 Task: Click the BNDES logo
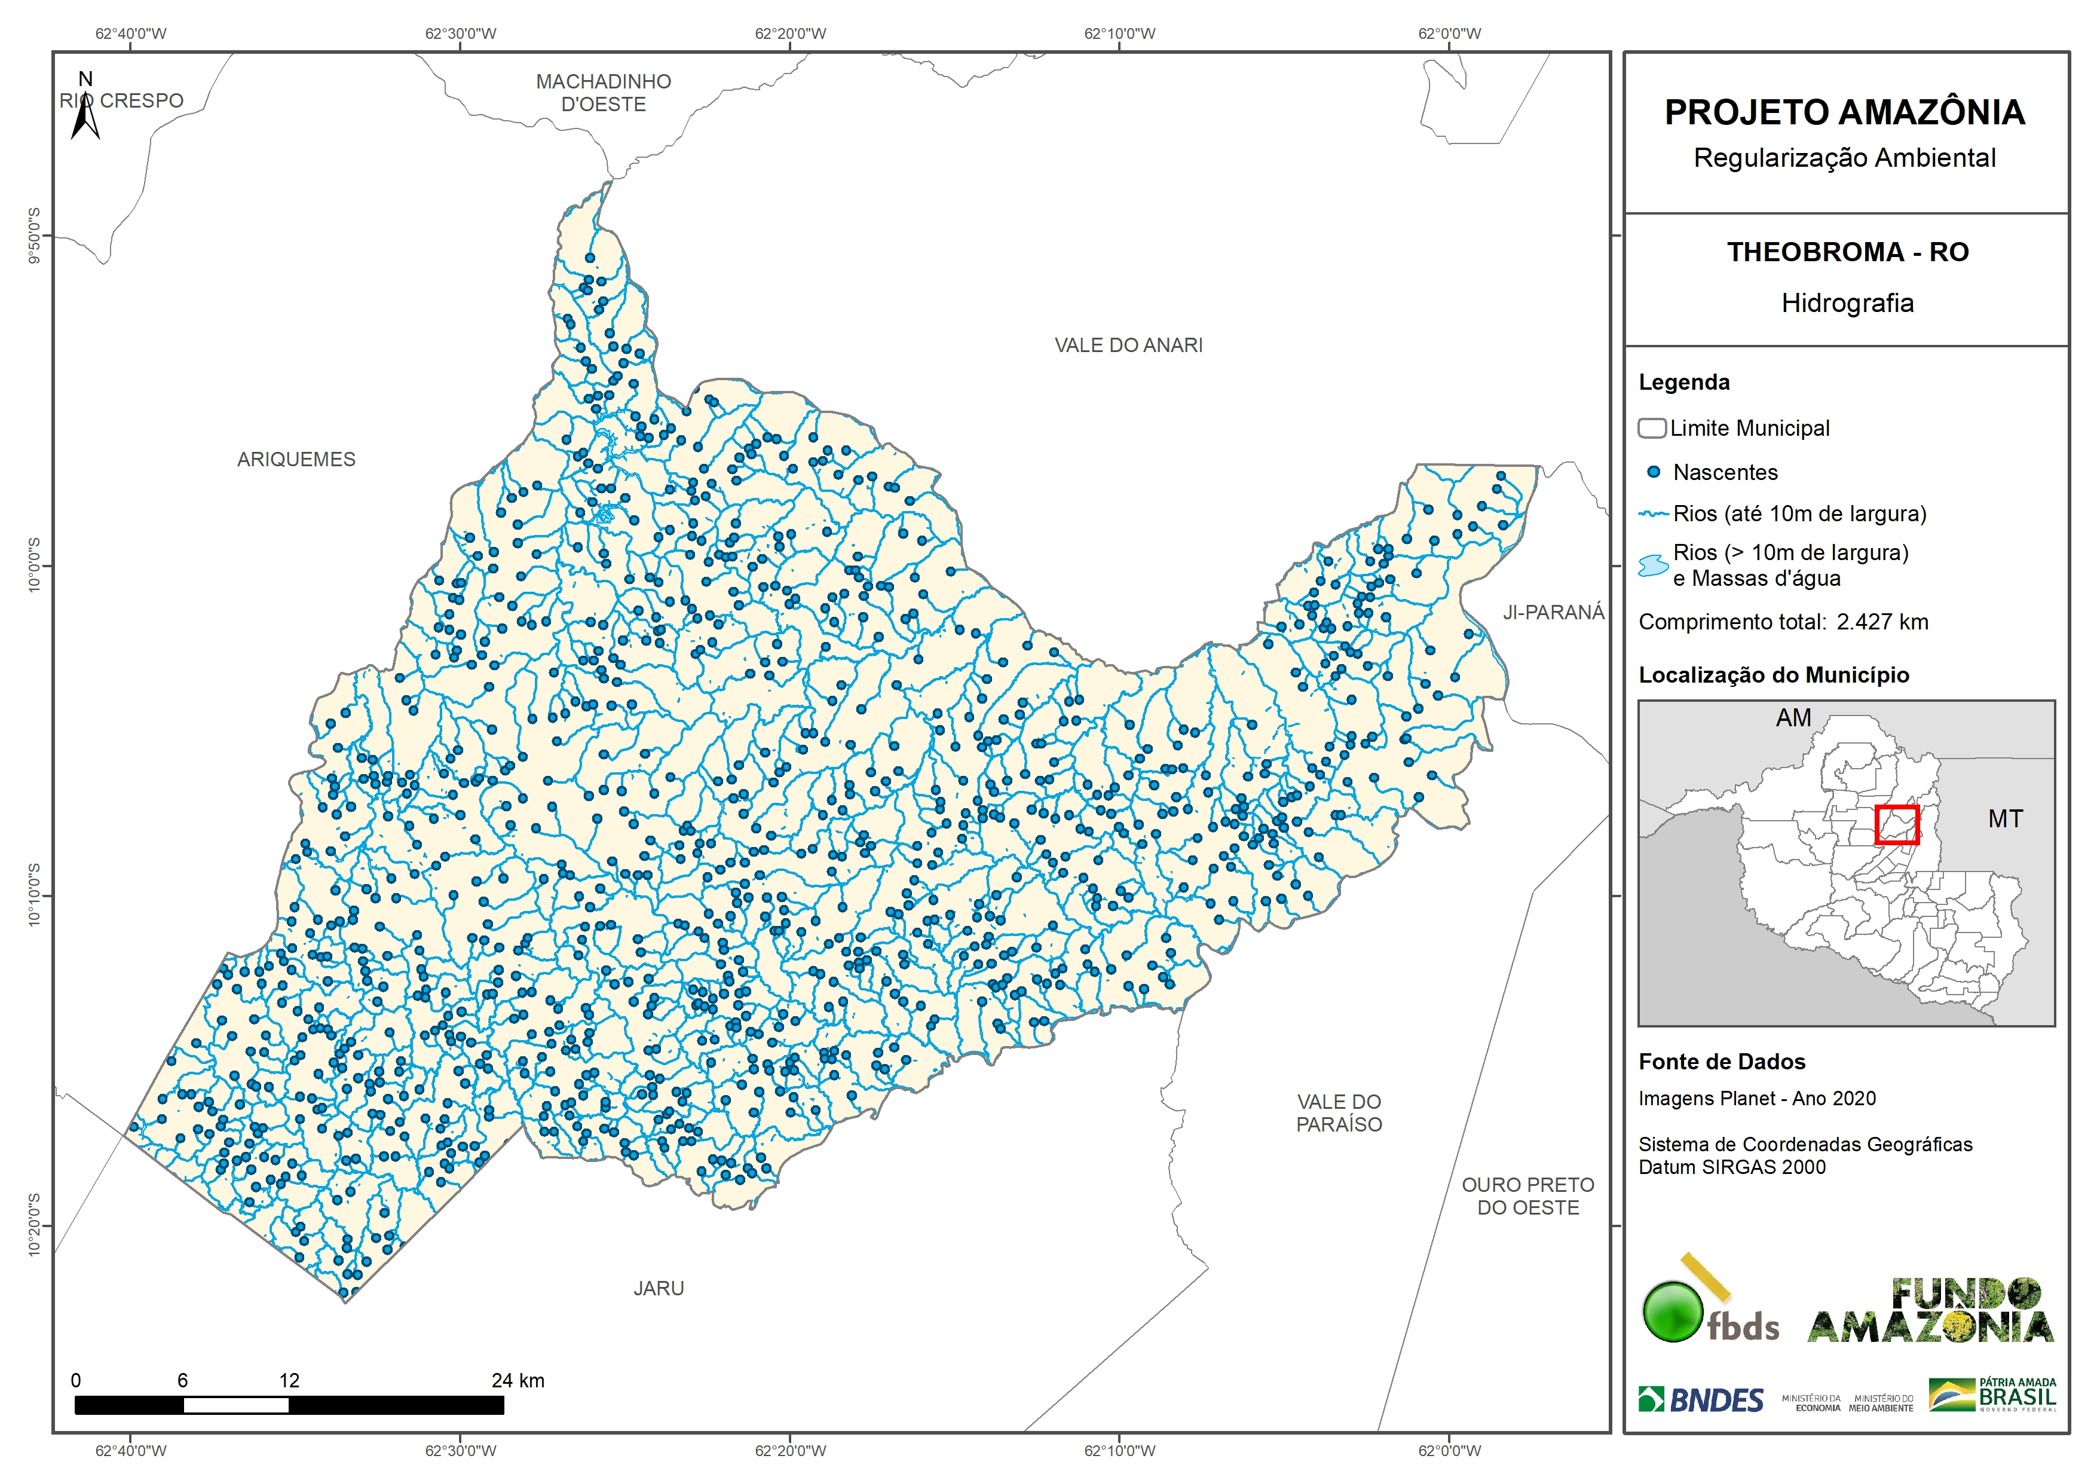1701,1400
